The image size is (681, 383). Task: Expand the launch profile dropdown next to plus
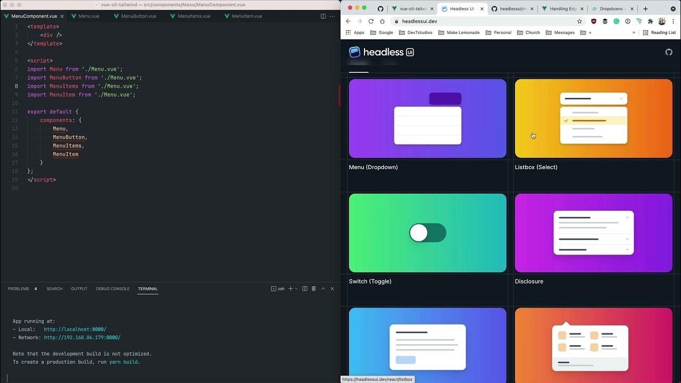(296, 289)
